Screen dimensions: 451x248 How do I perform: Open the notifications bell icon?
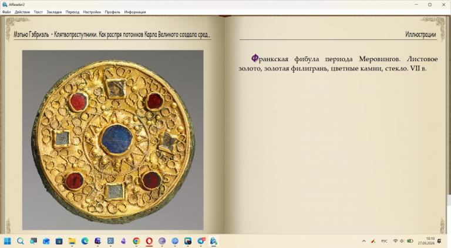coord(439,241)
